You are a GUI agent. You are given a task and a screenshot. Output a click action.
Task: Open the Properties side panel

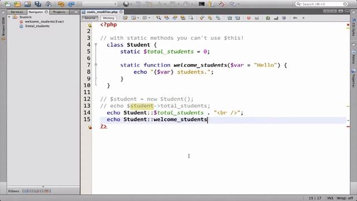[x=354, y=79]
